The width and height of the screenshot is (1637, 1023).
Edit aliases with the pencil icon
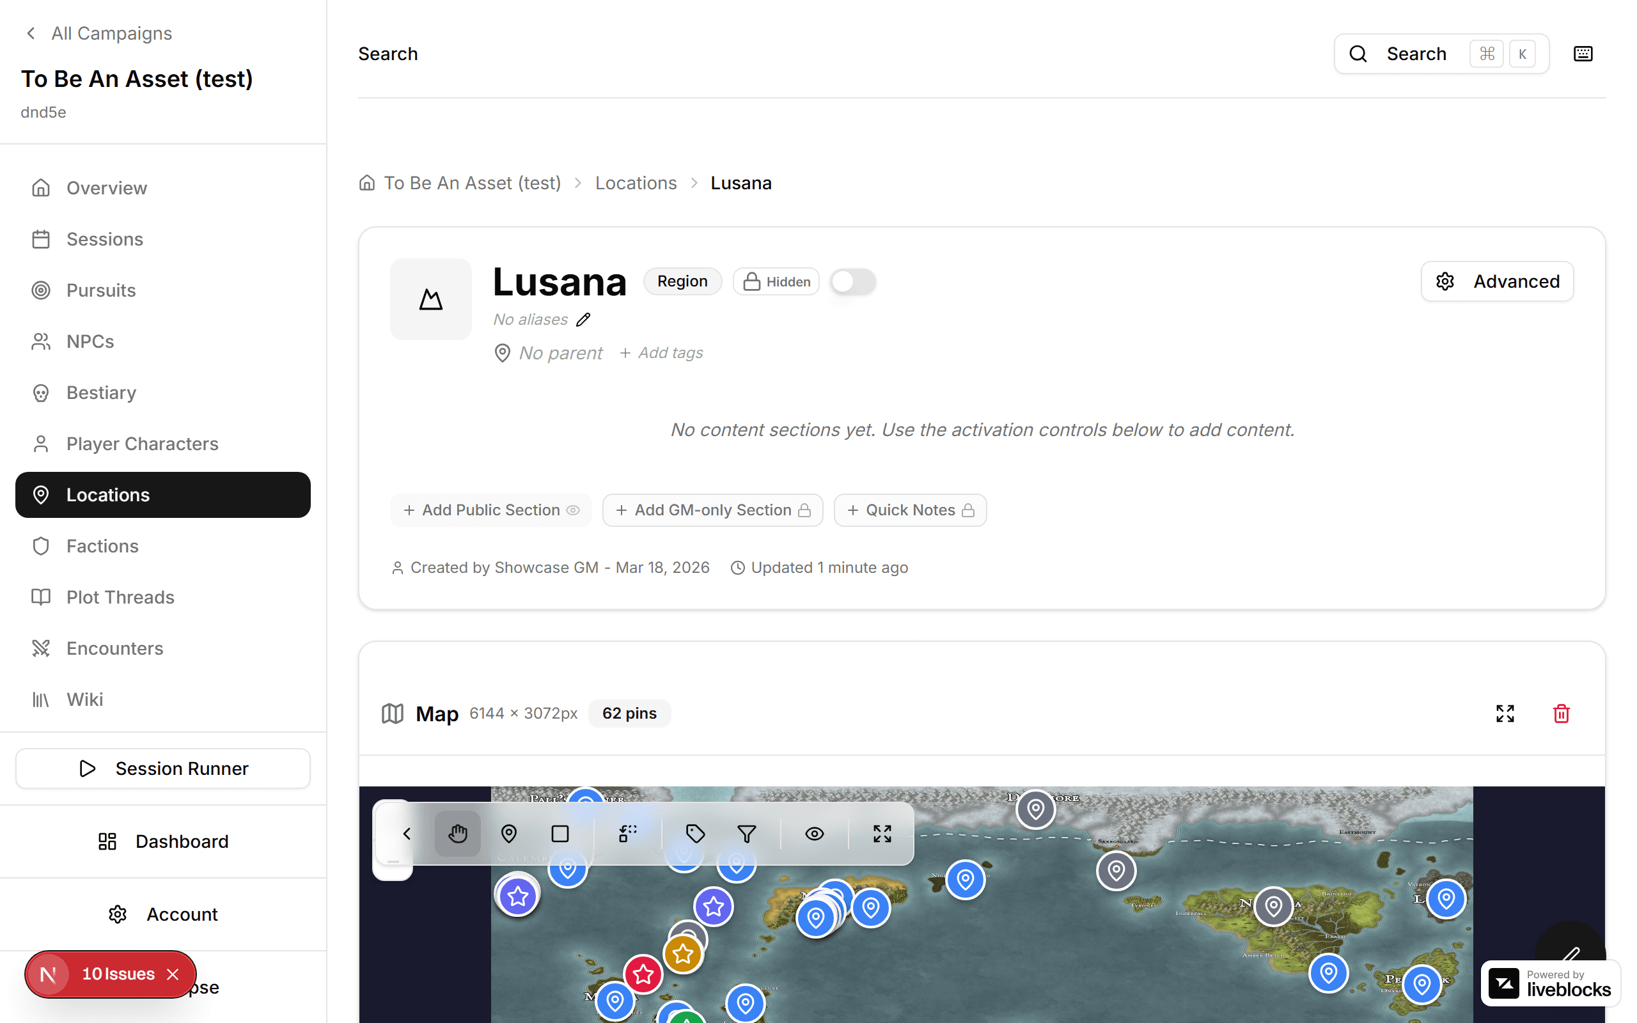(x=583, y=318)
